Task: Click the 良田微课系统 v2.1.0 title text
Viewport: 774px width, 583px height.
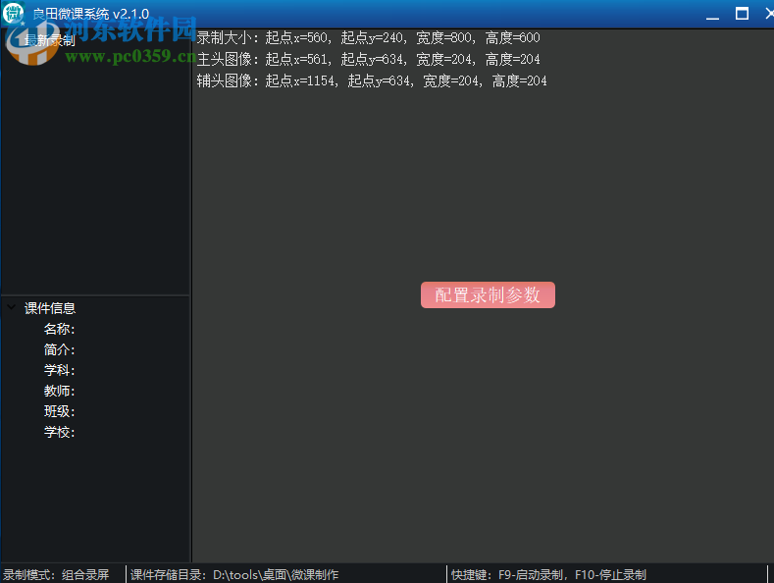Action: 91,14
